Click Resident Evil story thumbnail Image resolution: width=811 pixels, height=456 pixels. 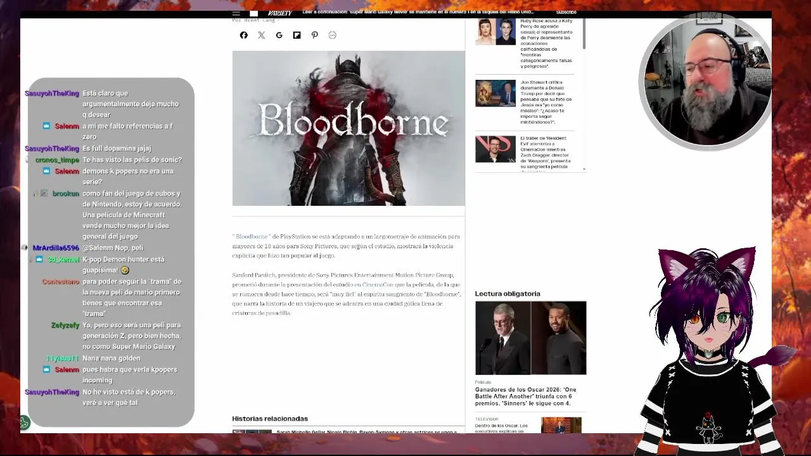495,149
